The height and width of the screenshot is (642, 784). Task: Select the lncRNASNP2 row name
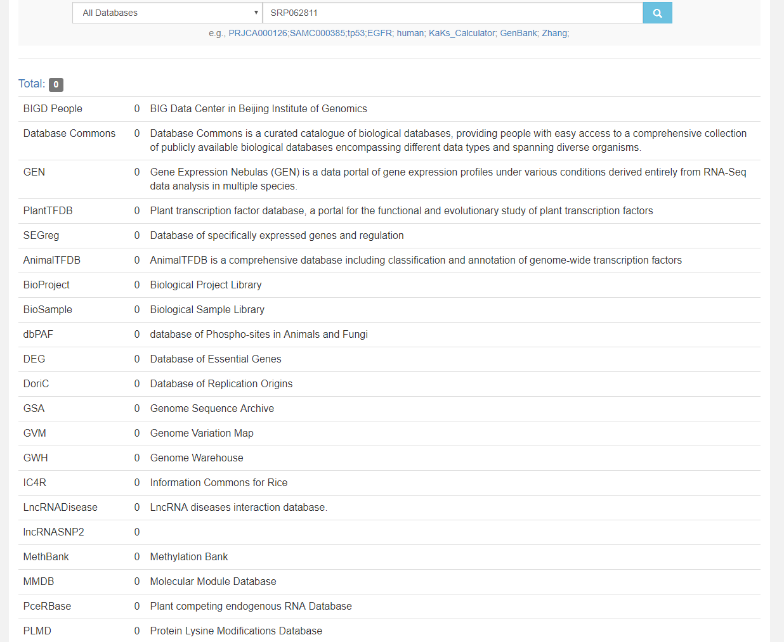click(54, 532)
